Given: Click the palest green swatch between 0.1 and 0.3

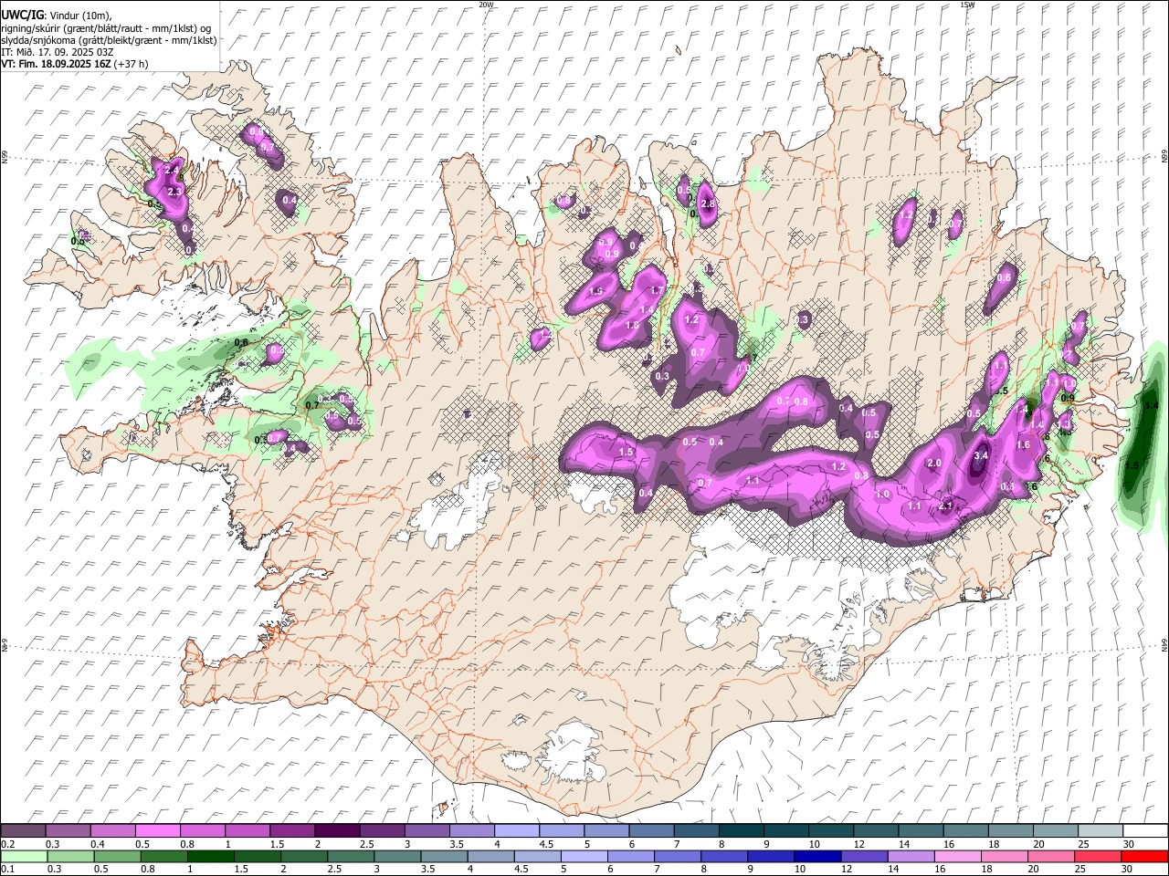Looking at the screenshot, I should tap(24, 857).
